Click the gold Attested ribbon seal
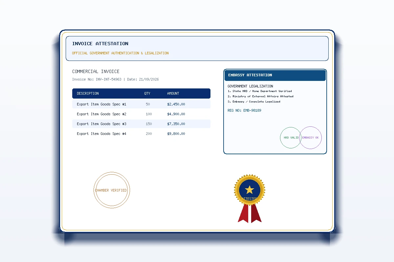The width and height of the screenshot is (394, 262). click(x=250, y=198)
